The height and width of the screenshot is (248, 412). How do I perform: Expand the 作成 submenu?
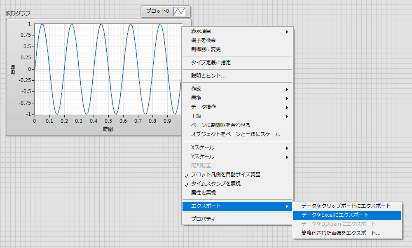coord(237,89)
